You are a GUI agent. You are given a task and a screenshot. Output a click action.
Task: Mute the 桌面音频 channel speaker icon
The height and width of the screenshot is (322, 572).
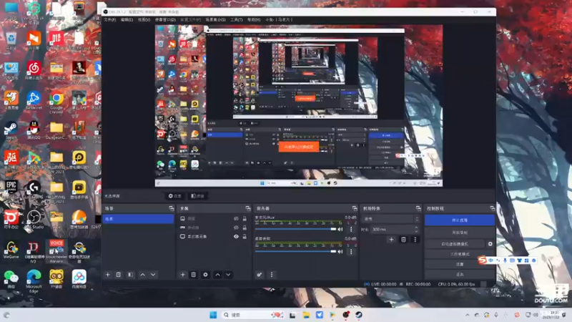point(340,252)
